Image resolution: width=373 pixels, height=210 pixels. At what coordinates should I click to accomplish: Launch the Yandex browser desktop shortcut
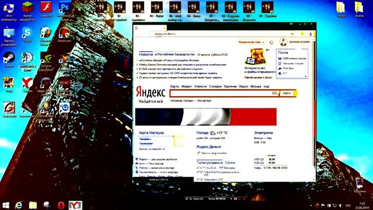(27, 85)
